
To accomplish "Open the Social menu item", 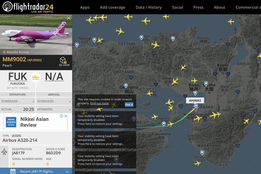I will click(x=177, y=7).
